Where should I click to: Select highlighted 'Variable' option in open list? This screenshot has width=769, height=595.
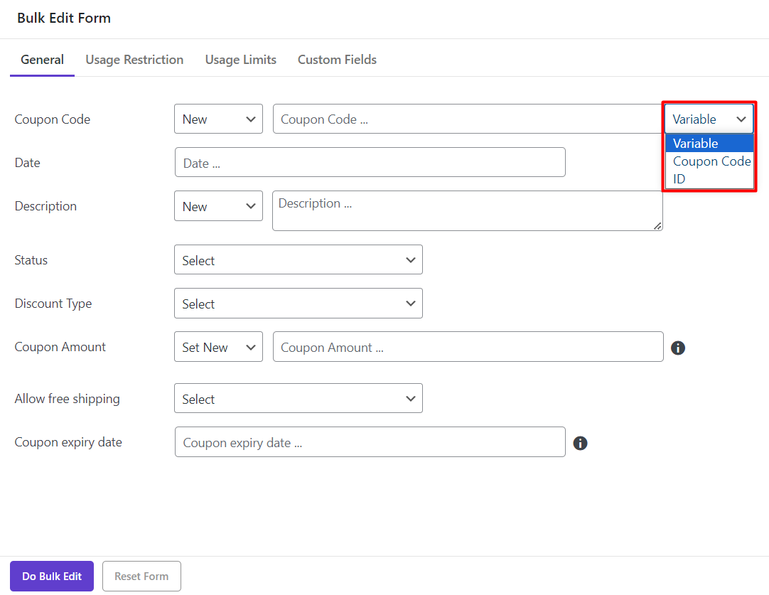pos(695,144)
